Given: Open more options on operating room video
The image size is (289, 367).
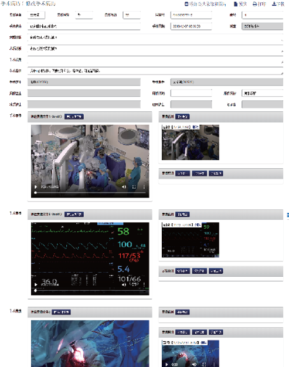Looking at the screenshot, I should pyautogui.click(x=144, y=187).
